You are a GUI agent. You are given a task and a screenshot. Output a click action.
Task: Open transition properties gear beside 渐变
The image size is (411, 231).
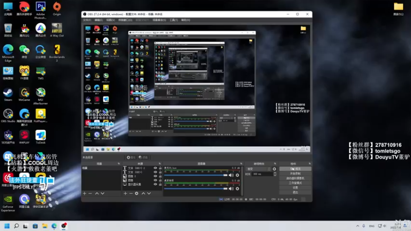[274, 169]
